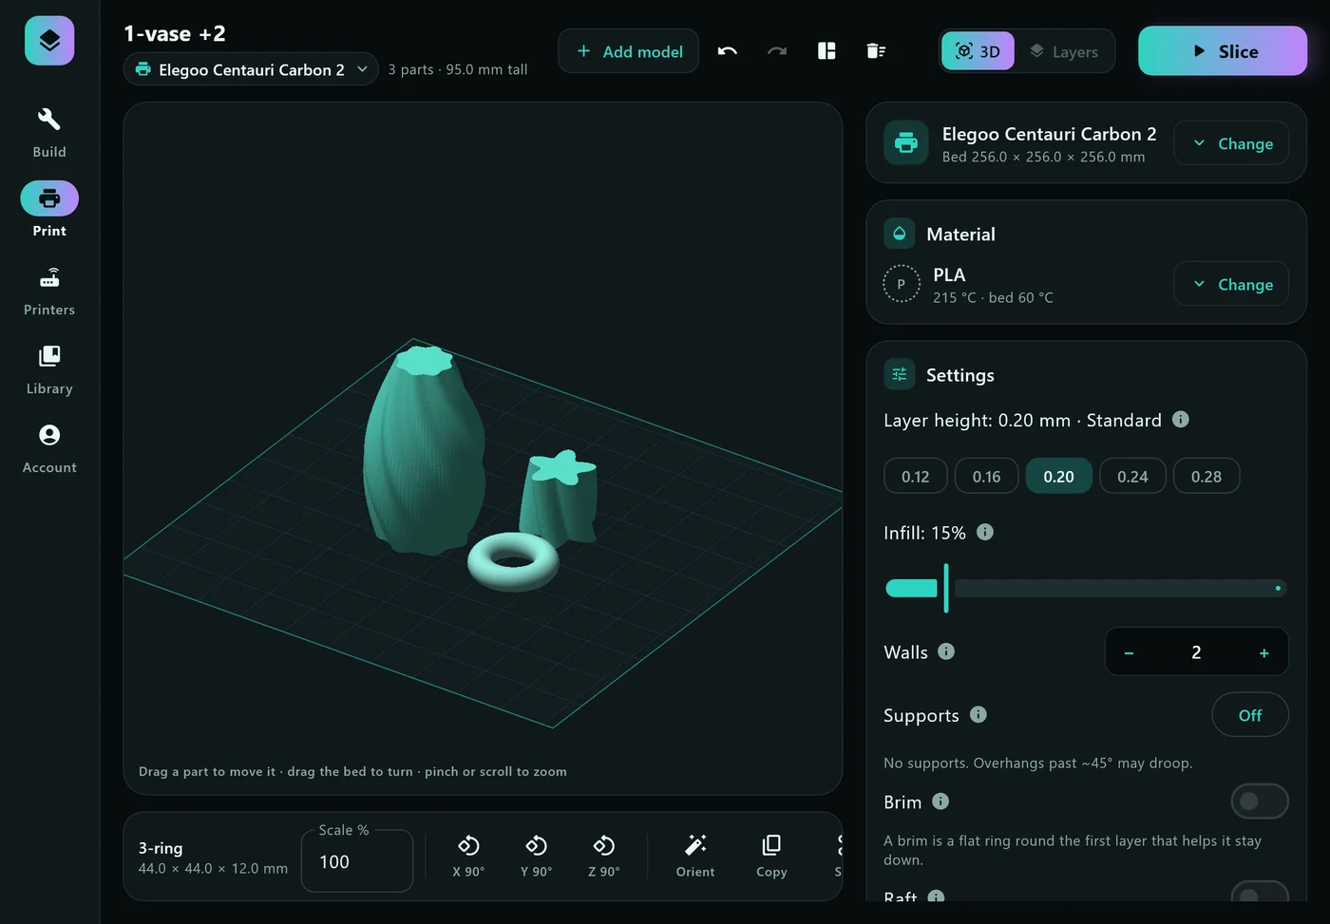Expand the Material Change dropdown

tap(1231, 284)
